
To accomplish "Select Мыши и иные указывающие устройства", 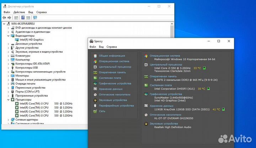I will pos(40,80).
